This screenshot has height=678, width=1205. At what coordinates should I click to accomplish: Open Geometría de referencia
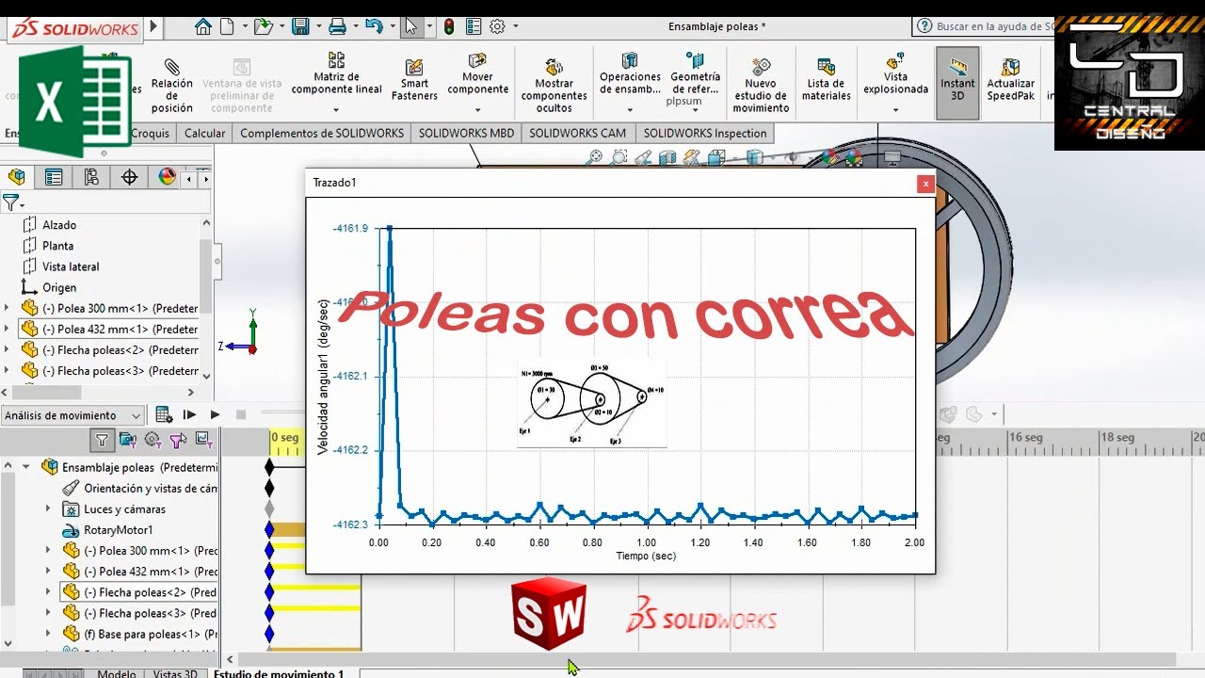pyautogui.click(x=695, y=73)
